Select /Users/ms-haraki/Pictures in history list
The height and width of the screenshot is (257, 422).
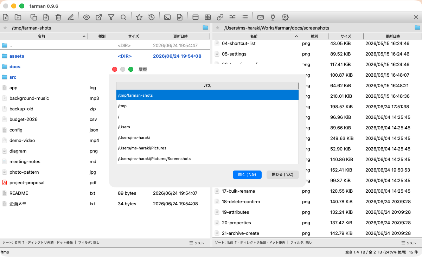207,148
